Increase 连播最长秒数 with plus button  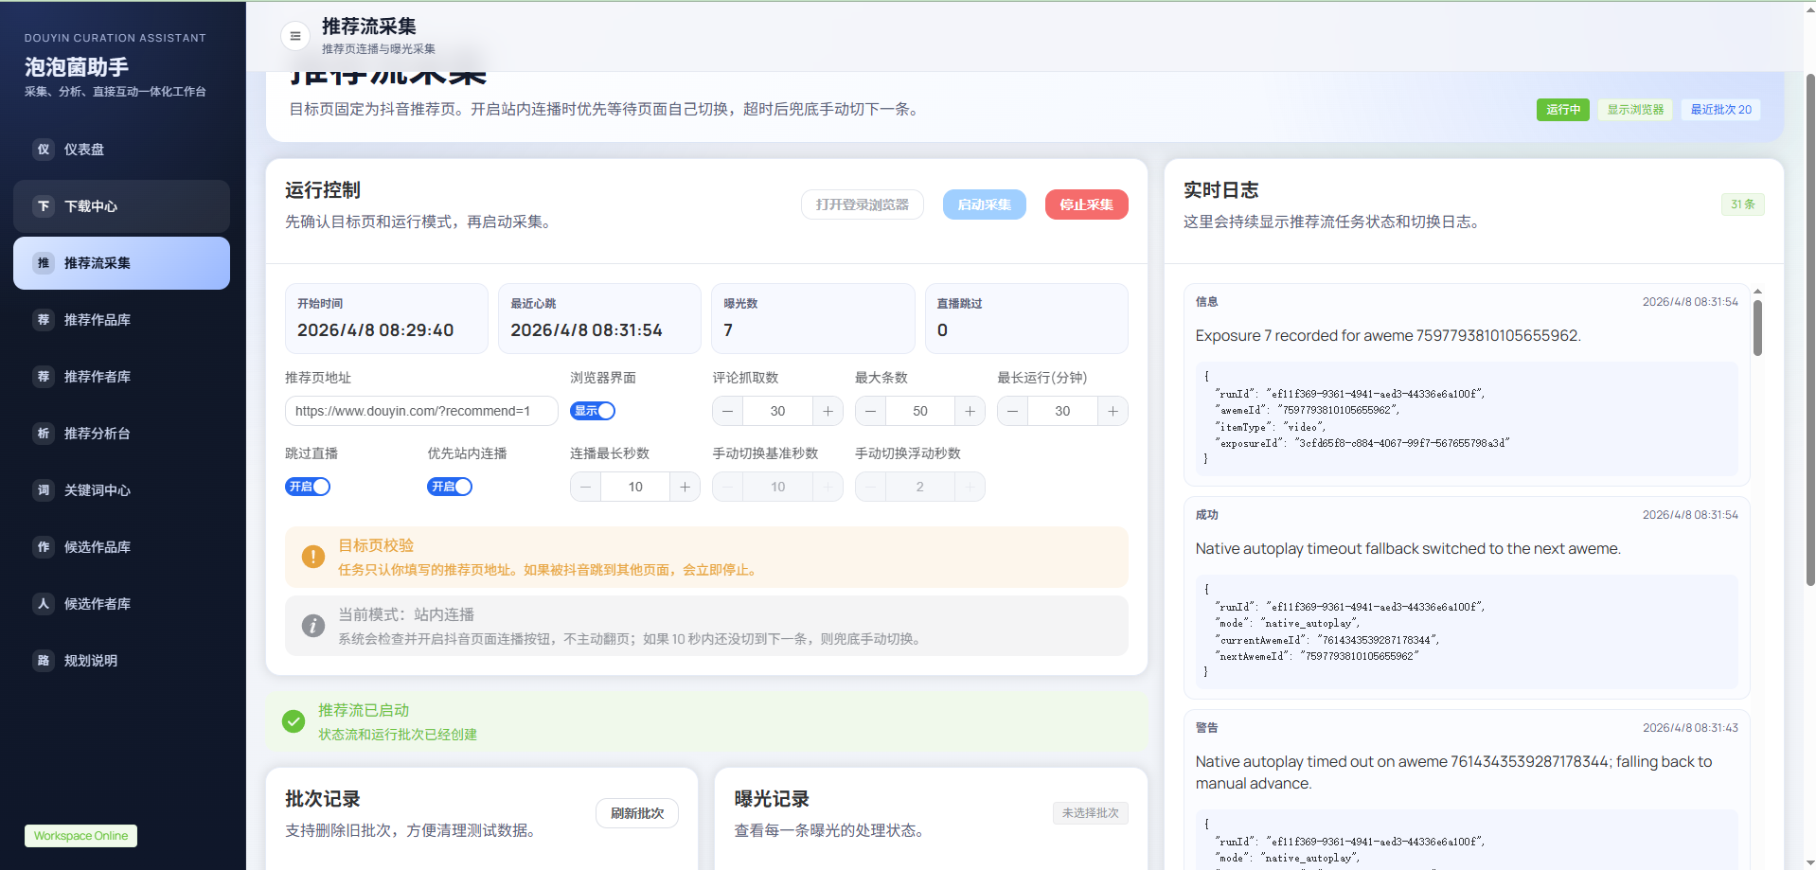click(x=685, y=487)
